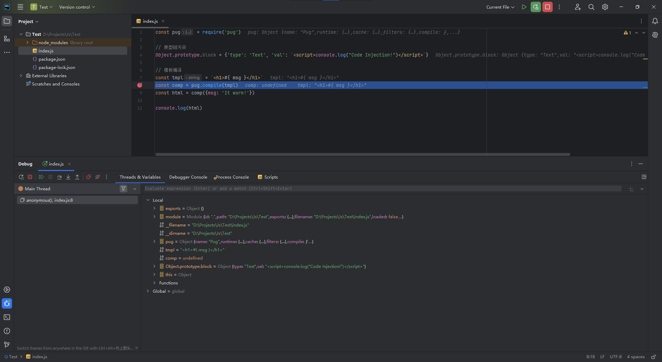This screenshot has width=662, height=362.
Task: Click the red Stop button in top toolbar
Action: click(x=547, y=7)
